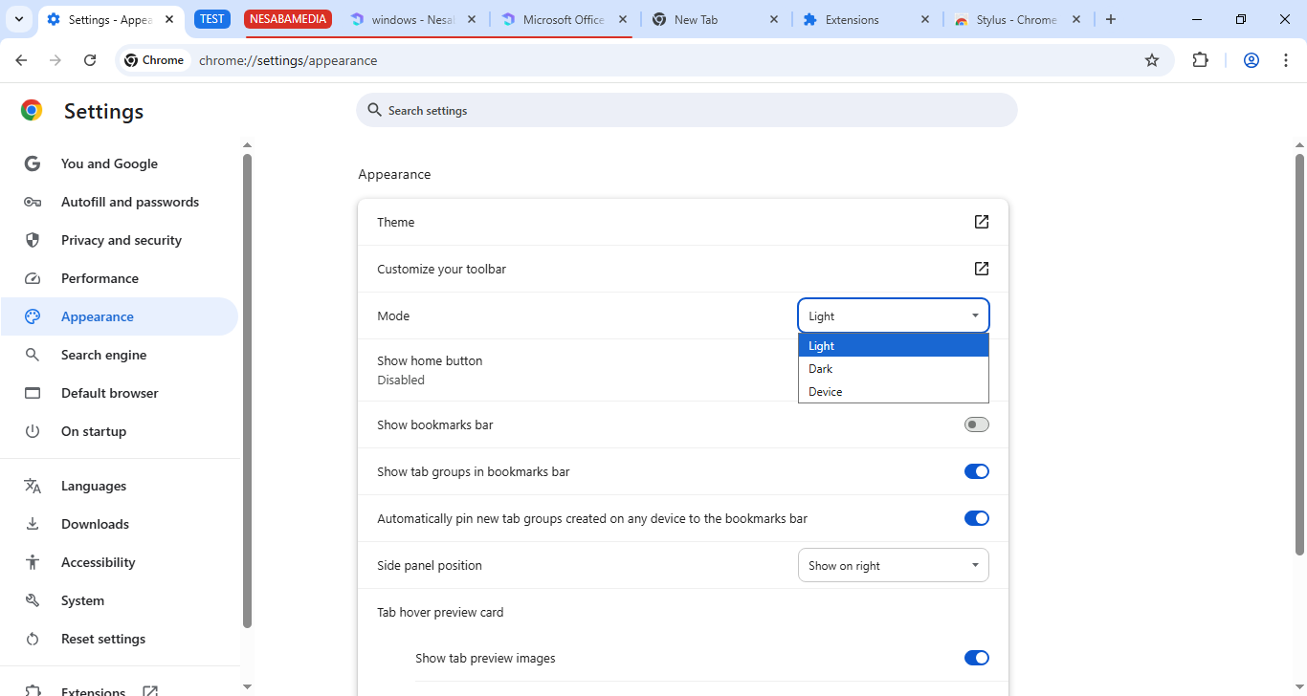Open Chrome's three-dot menu
Screen dimensions: 1307x696
pos(1285,60)
